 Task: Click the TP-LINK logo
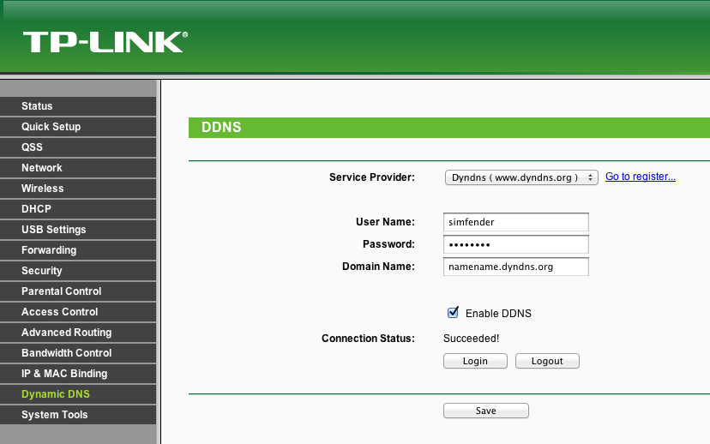click(x=105, y=42)
